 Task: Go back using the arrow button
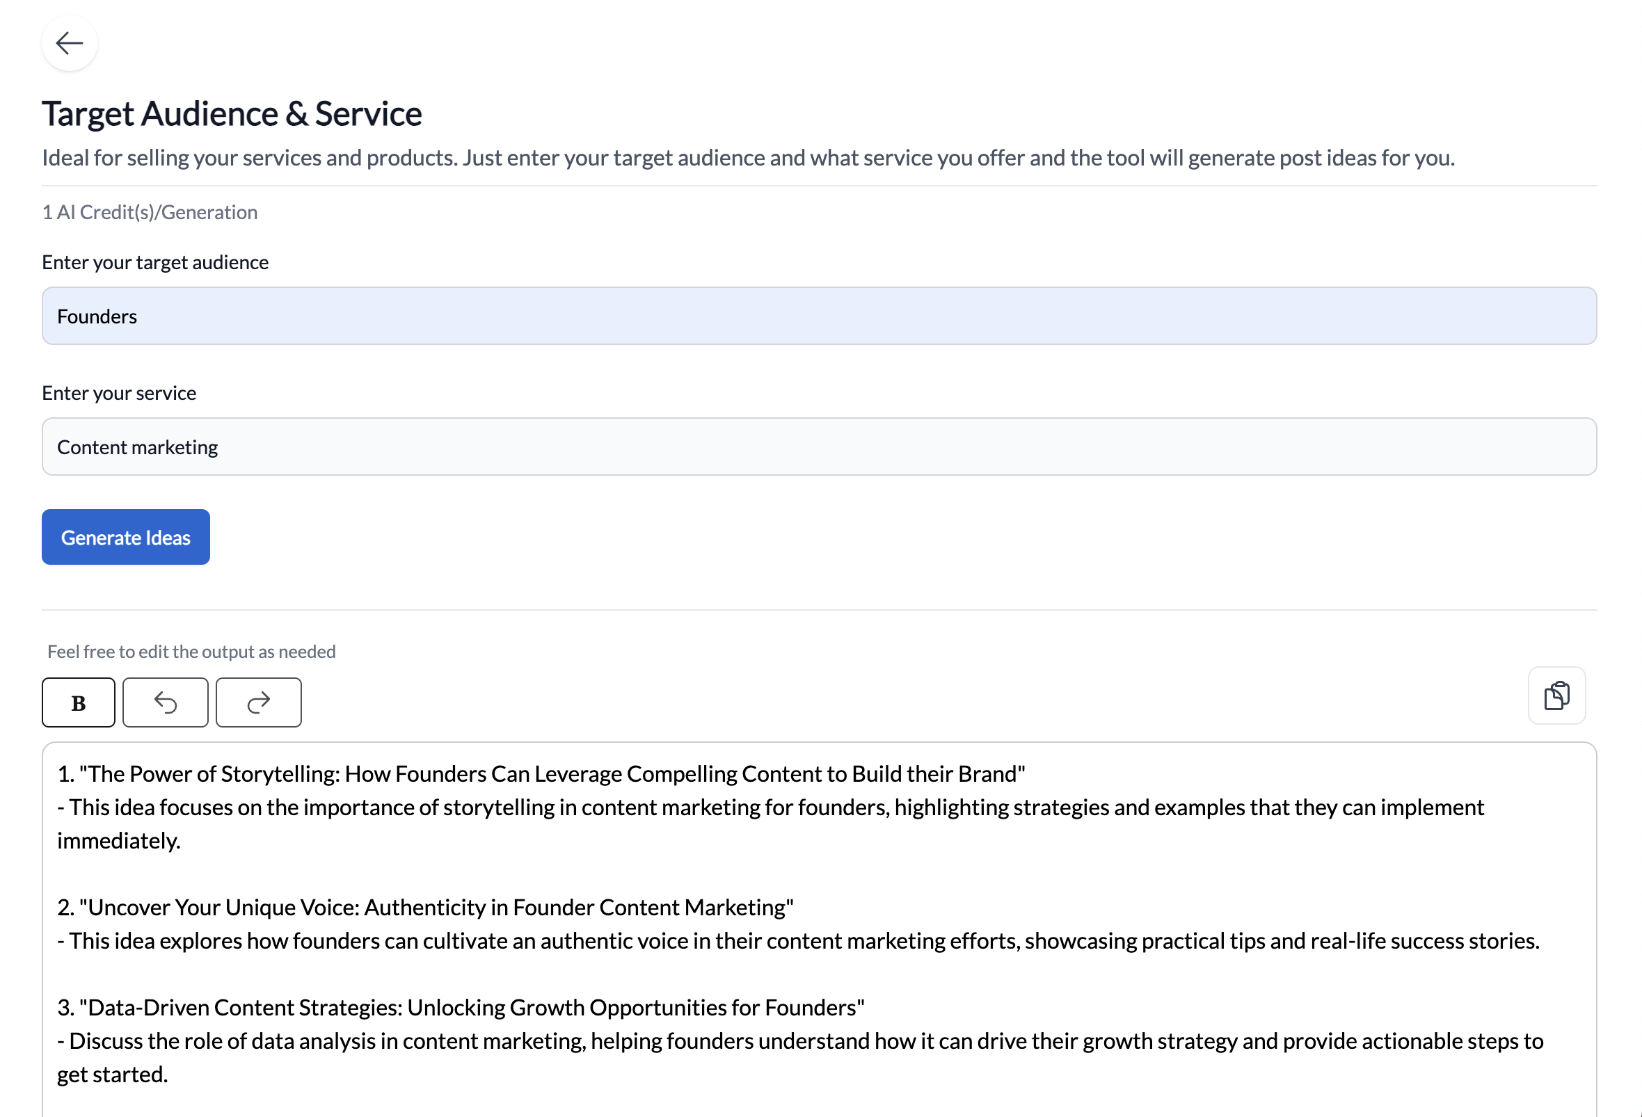[70, 43]
